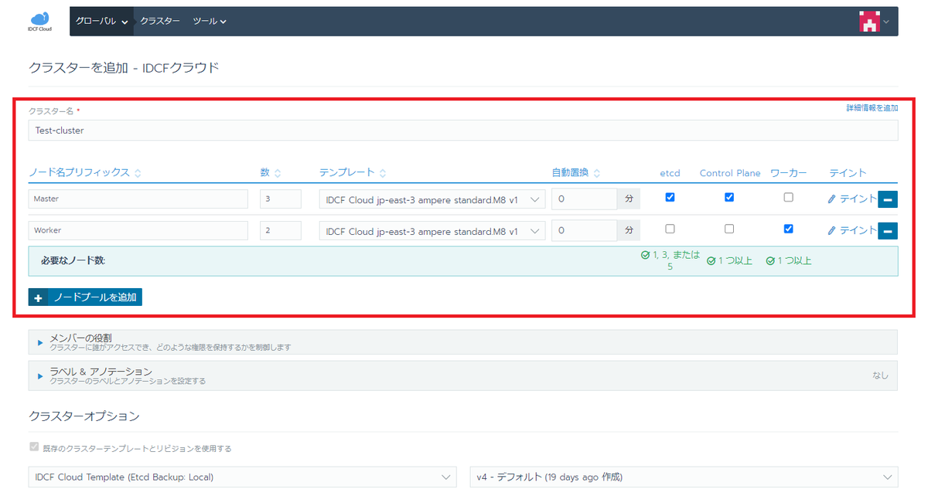Click the クラスター名 input field
This screenshot has height=496, width=928.
click(x=463, y=131)
